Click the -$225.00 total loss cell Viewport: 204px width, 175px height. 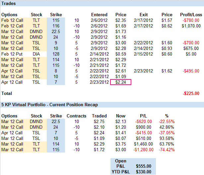191,93
